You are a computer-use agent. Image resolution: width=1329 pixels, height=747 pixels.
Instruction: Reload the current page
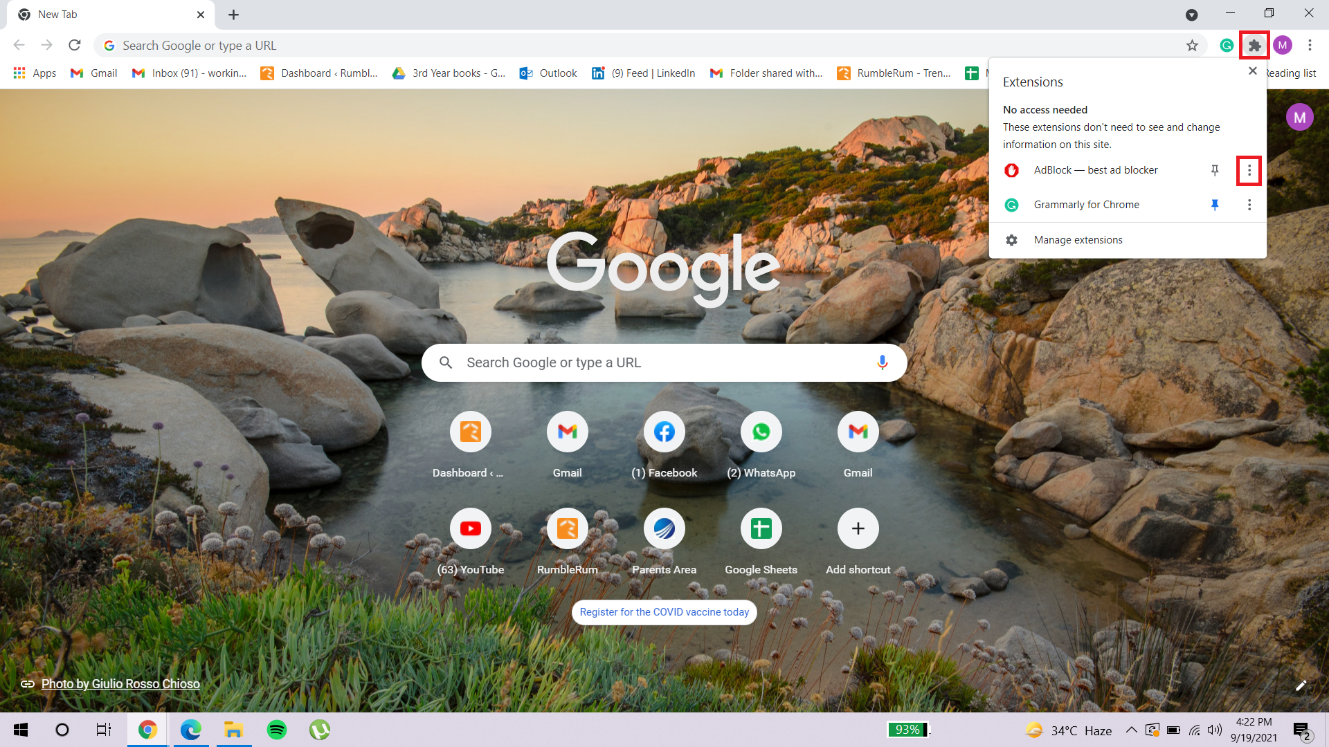75,46
